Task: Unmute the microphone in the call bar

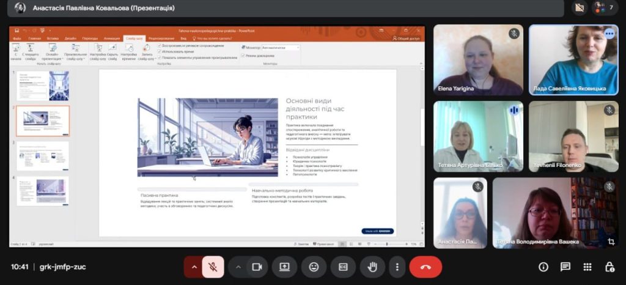Action: pyautogui.click(x=213, y=267)
